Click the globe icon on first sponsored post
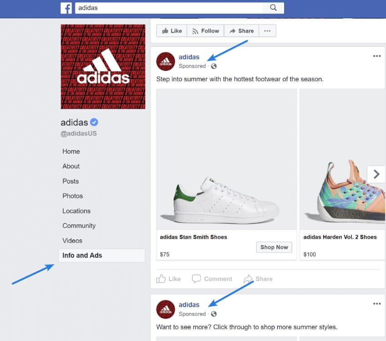 click(x=214, y=66)
